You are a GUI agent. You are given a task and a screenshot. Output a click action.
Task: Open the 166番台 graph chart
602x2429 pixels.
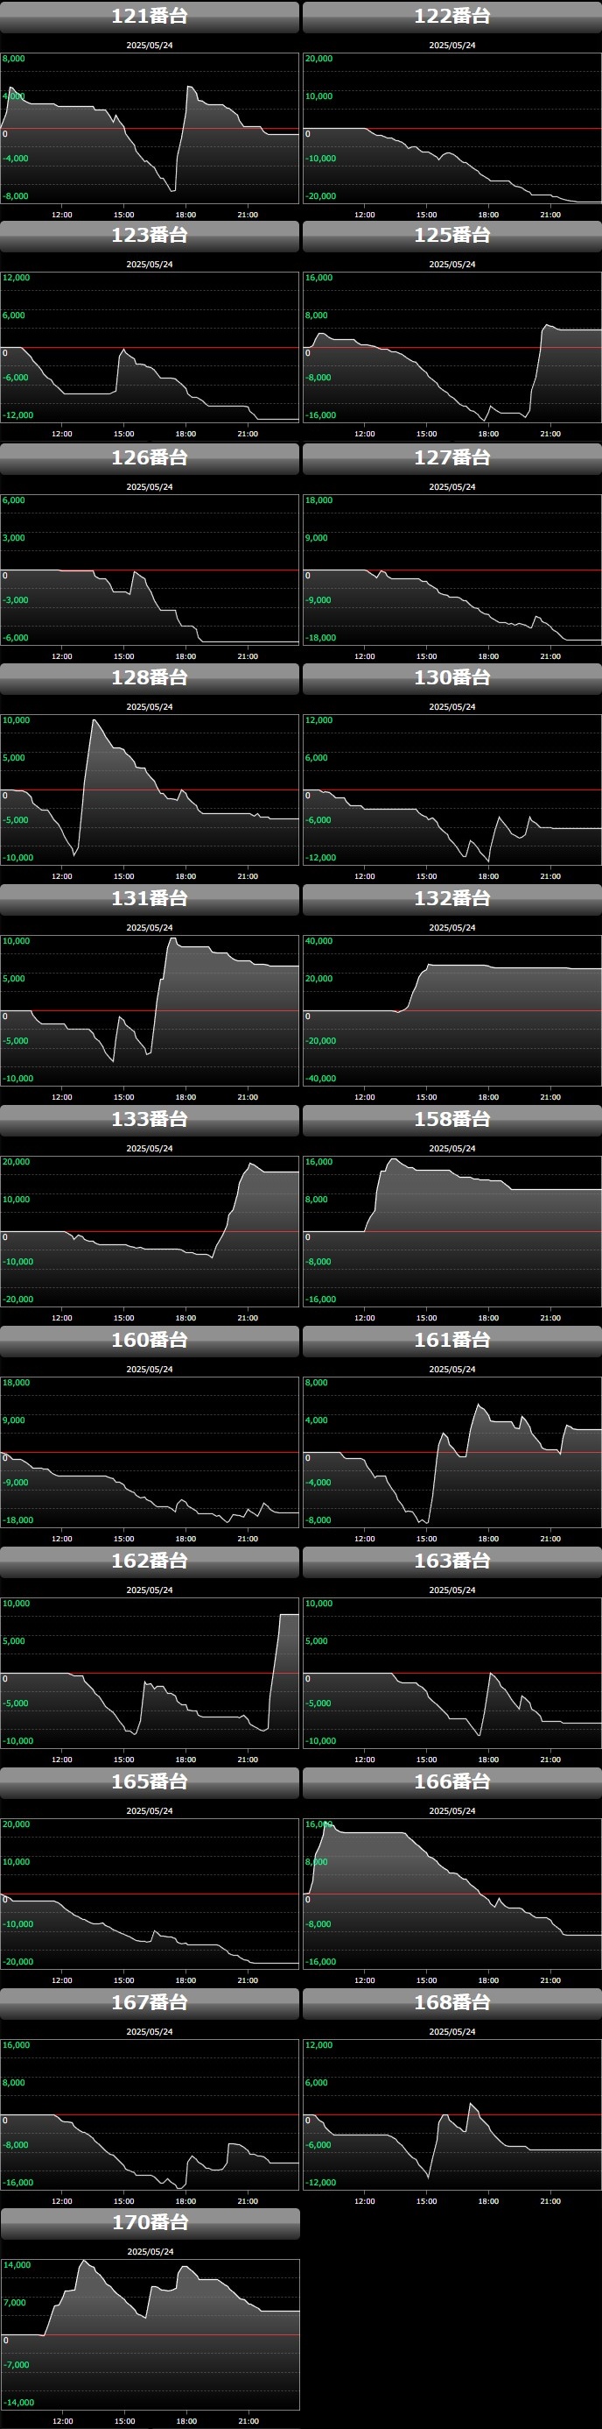coord(452,1894)
